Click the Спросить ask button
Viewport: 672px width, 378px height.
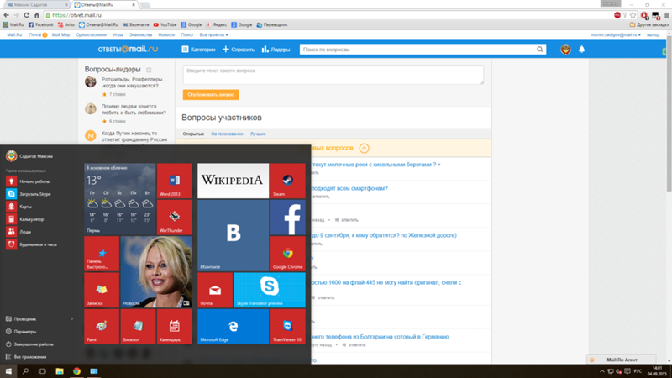[239, 50]
